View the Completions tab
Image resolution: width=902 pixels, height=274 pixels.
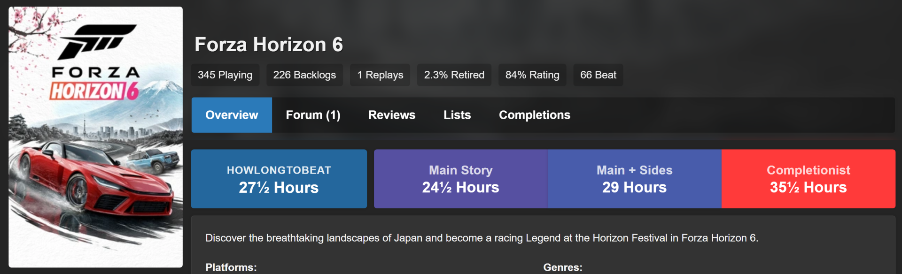coord(535,115)
